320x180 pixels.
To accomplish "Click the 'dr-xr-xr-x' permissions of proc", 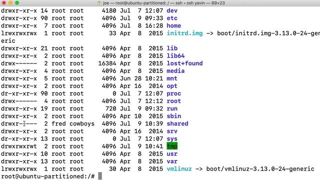I will tap(19, 93).
